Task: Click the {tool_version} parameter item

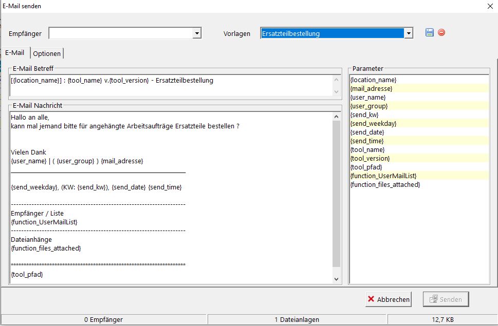Action: [370, 159]
